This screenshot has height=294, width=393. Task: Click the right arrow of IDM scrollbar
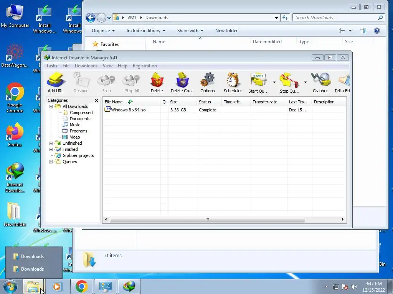pos(343,220)
